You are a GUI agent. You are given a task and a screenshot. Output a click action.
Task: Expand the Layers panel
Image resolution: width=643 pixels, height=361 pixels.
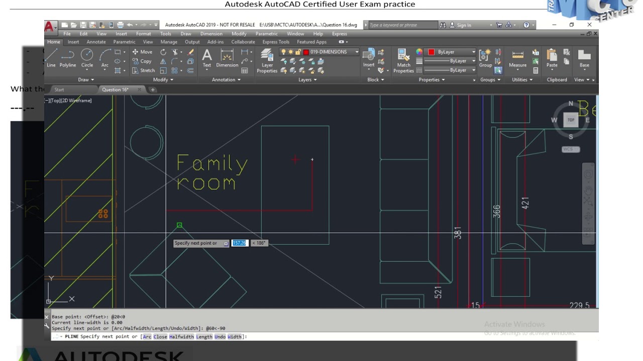pos(308,80)
